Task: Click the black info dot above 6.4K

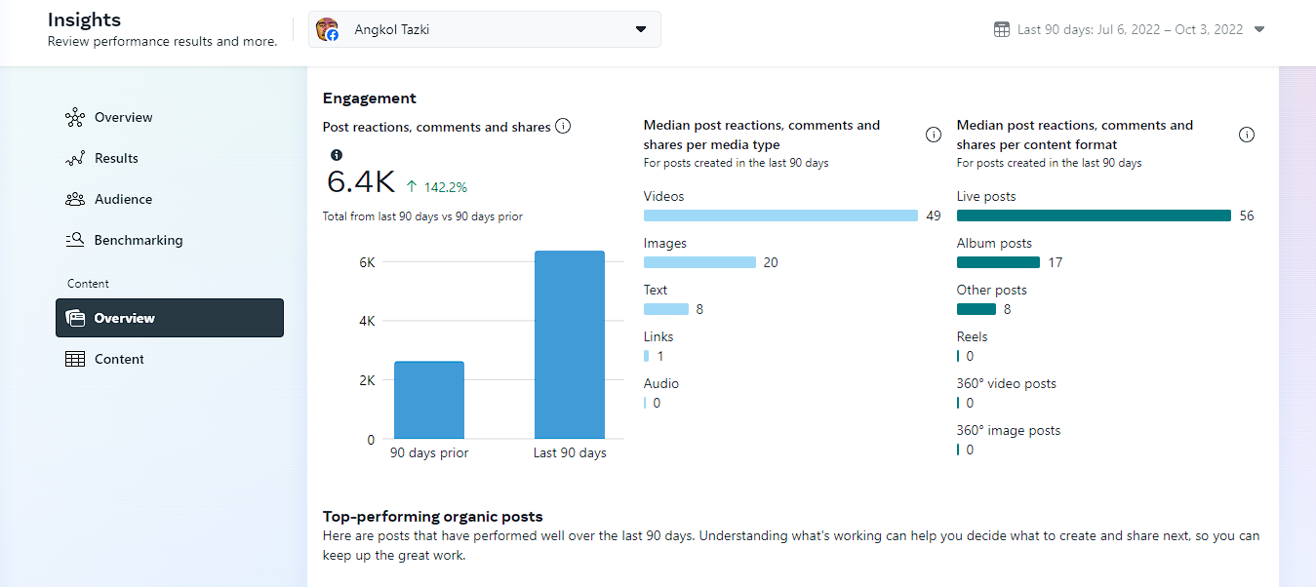Action: tap(337, 155)
